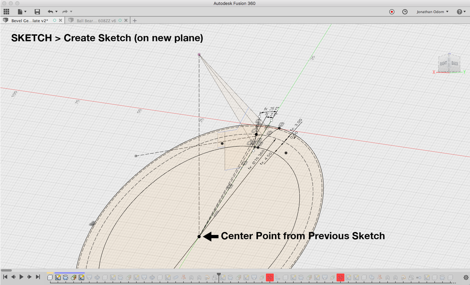Image resolution: width=470 pixels, height=285 pixels.
Task: Close the Bevel Ge...late v2 tab
Action: [61, 20]
